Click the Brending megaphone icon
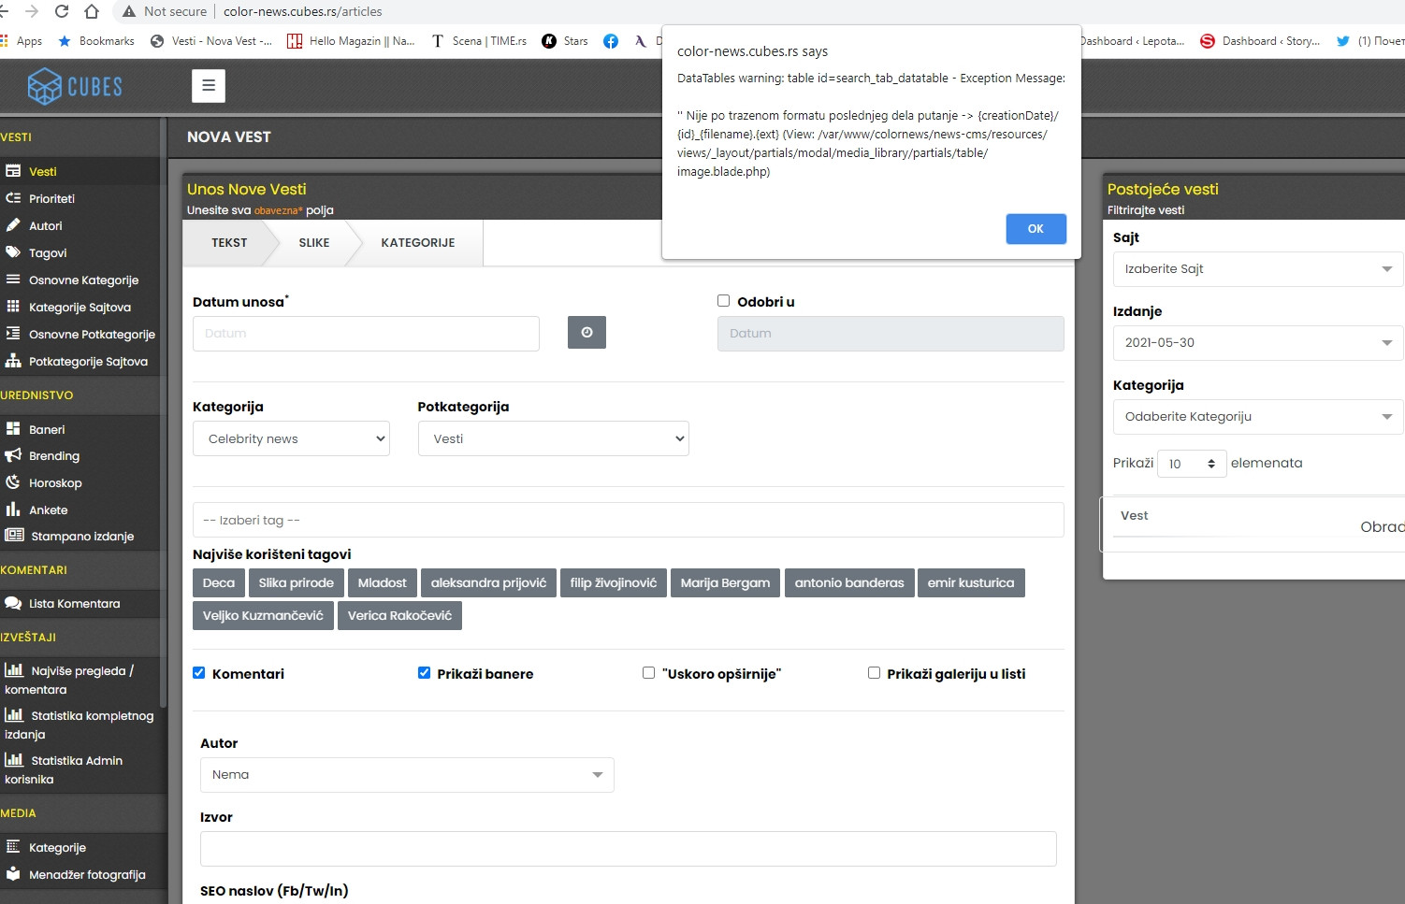 pyautogui.click(x=13, y=455)
